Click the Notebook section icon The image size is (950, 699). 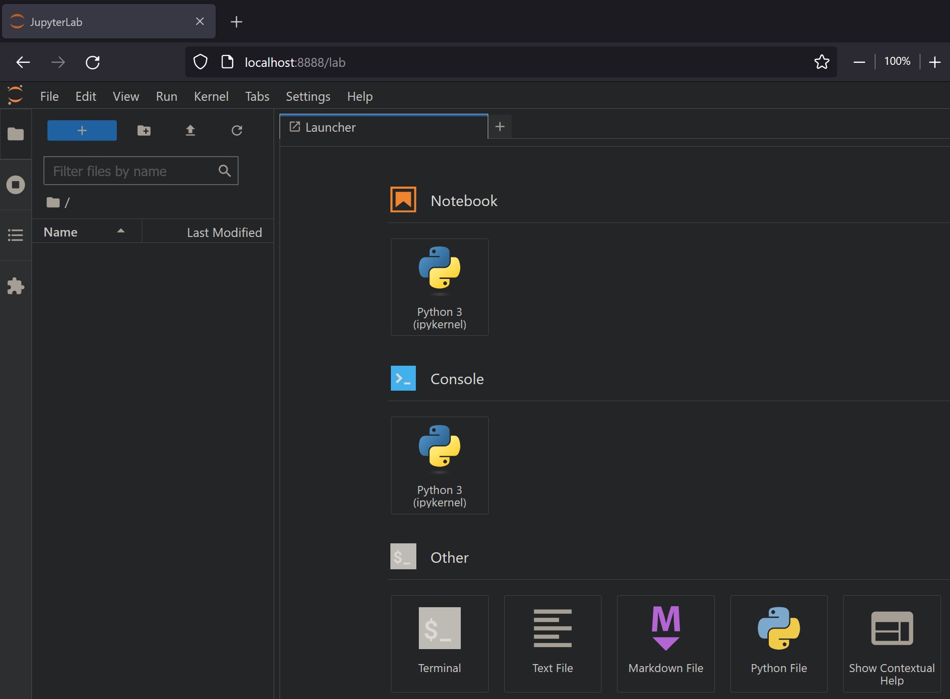(403, 200)
